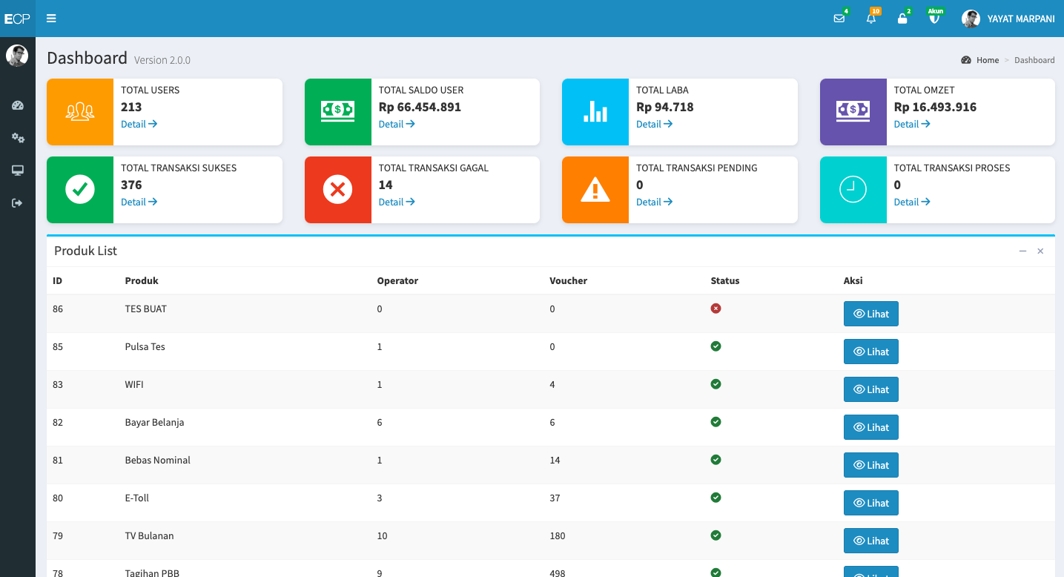Click the lock icon in header
Screen dimensions: 1064x577
click(902, 19)
